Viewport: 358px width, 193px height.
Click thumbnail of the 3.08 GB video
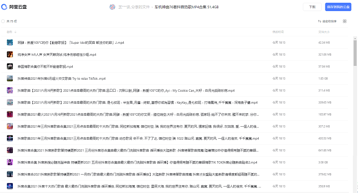tap(10, 162)
